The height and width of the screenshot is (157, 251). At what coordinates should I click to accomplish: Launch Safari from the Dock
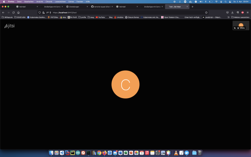[110, 153]
